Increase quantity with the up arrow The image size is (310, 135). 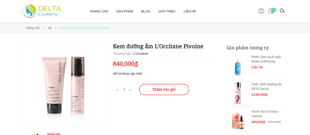(130, 90)
